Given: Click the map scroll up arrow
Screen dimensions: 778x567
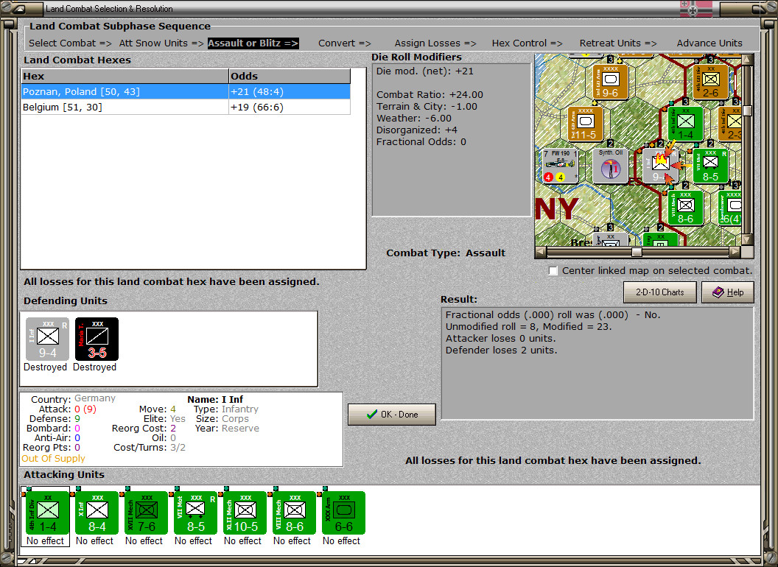Looking at the screenshot, I should (x=747, y=60).
